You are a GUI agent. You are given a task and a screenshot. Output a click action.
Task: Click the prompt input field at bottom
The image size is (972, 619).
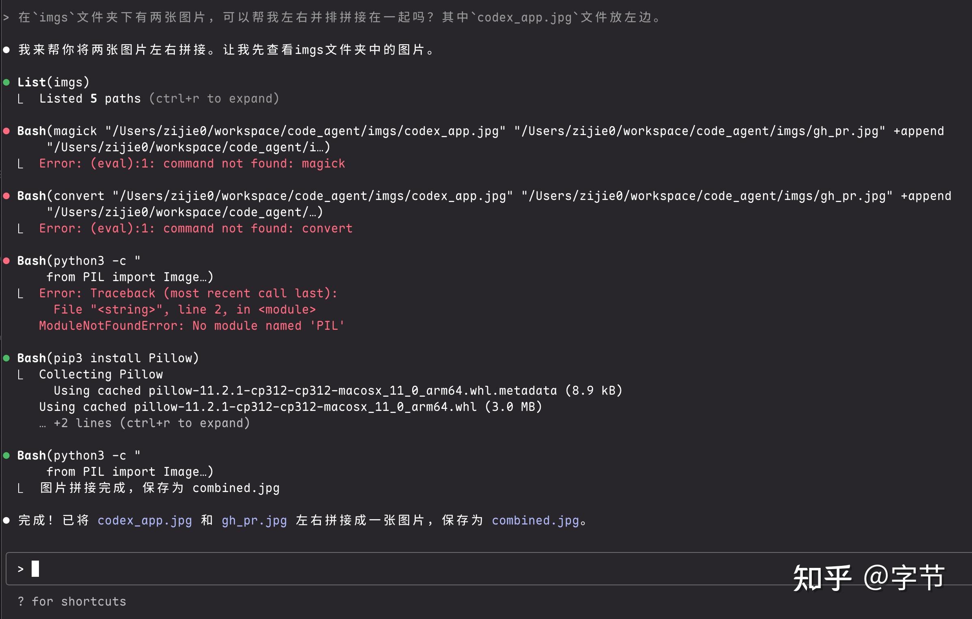[x=489, y=569]
